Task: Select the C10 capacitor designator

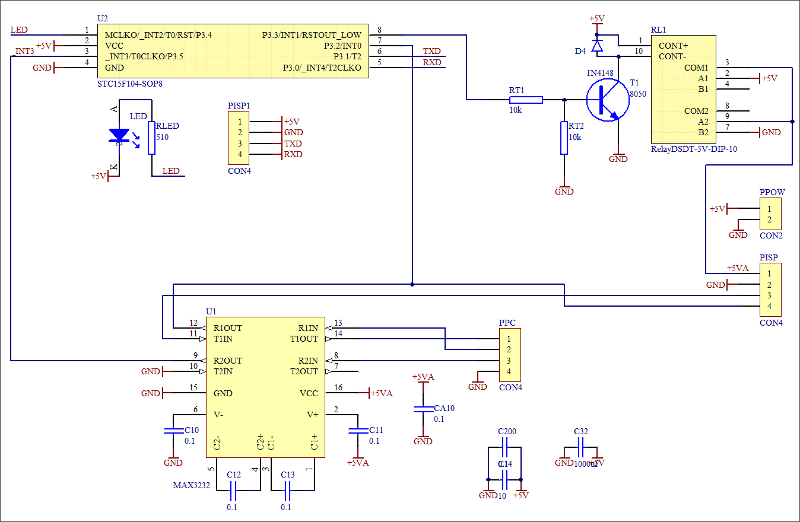Action: 192,430
